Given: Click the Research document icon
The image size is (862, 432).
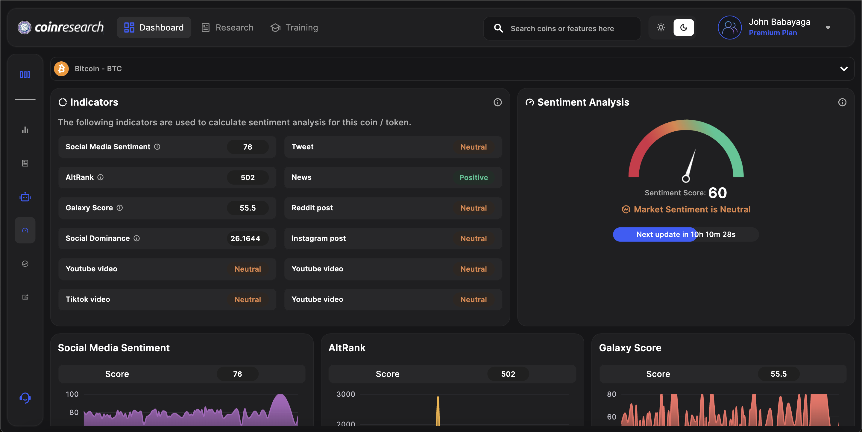Looking at the screenshot, I should [x=205, y=28].
